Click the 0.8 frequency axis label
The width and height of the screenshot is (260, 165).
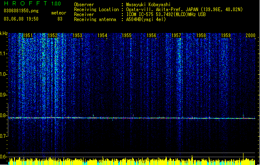(4, 115)
